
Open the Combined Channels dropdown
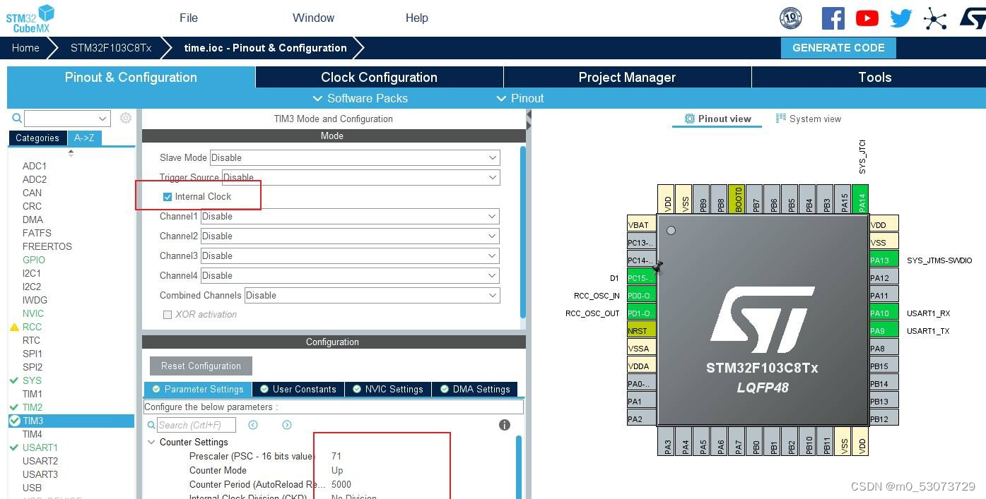372,295
